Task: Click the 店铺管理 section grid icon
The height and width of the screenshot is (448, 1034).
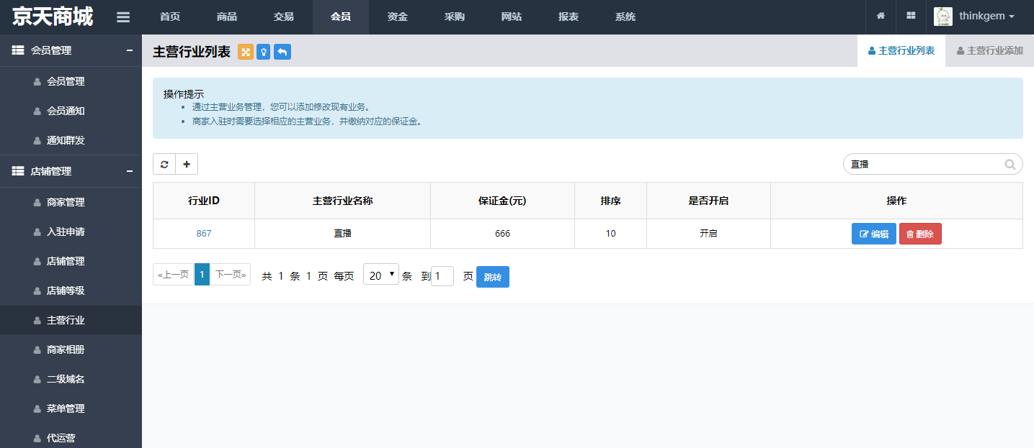Action: pos(18,171)
